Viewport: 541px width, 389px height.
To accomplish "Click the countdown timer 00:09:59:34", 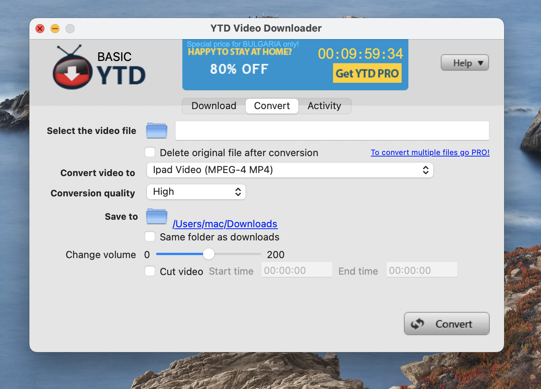I will point(361,54).
